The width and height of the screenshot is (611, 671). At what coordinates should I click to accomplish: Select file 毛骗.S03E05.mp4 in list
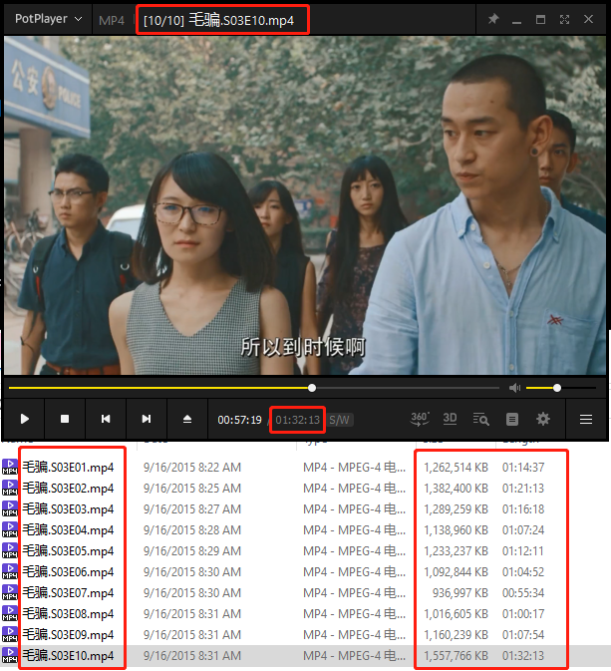(68, 551)
